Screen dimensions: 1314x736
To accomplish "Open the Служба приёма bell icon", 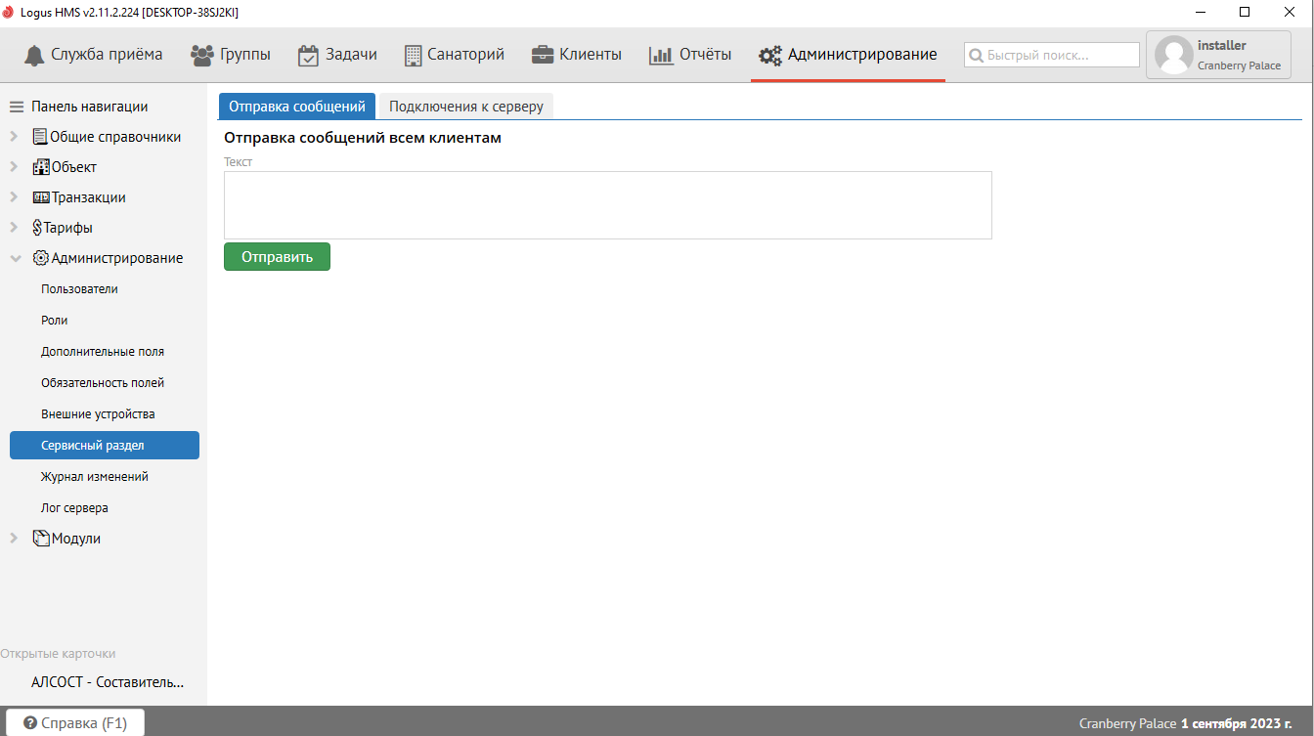I will click(34, 55).
